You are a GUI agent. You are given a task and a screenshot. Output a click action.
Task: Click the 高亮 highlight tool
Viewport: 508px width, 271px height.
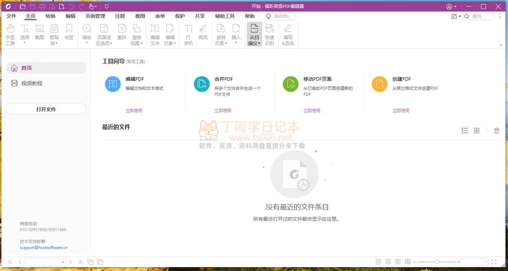202,32
